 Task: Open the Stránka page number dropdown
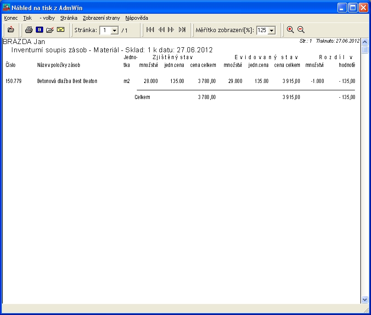(114, 30)
